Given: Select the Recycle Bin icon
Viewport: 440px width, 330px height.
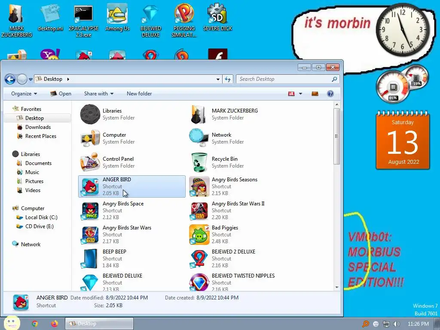Looking at the screenshot, I should point(199,162).
